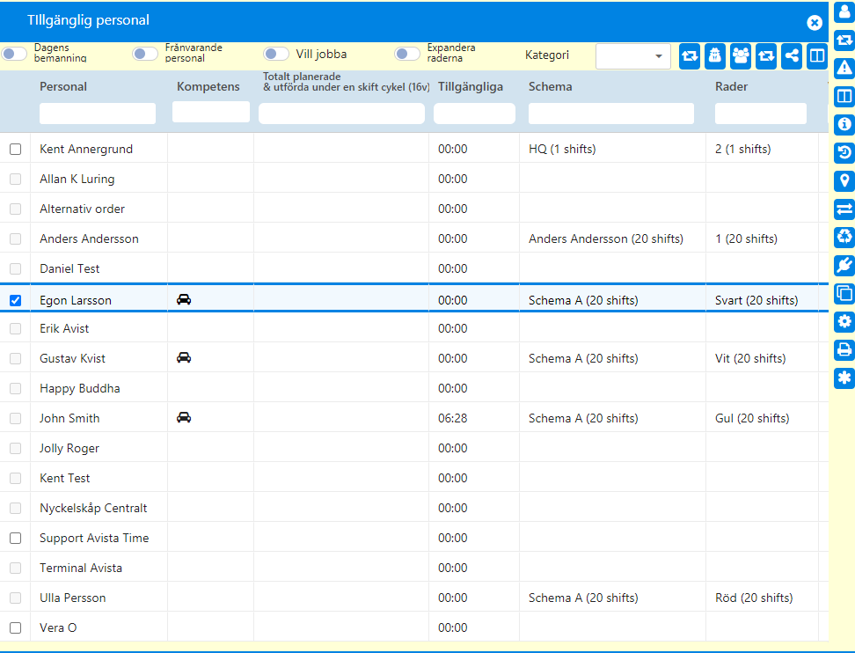Toggle Dagens bemanning switch
The height and width of the screenshot is (653, 855).
coord(14,54)
